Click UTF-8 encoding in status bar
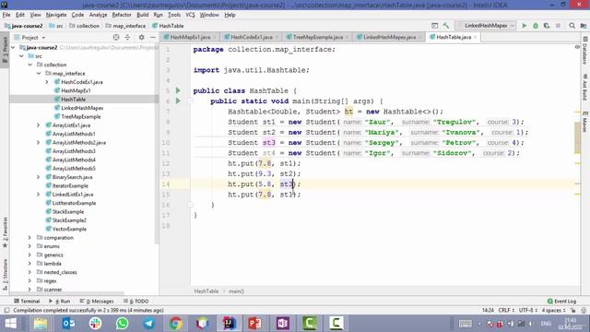590x332 pixels. click(527, 311)
